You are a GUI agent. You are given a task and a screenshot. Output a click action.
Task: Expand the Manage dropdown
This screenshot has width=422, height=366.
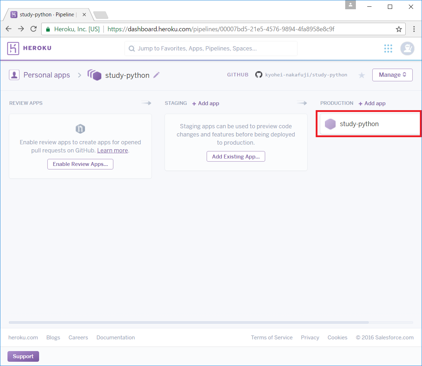392,75
